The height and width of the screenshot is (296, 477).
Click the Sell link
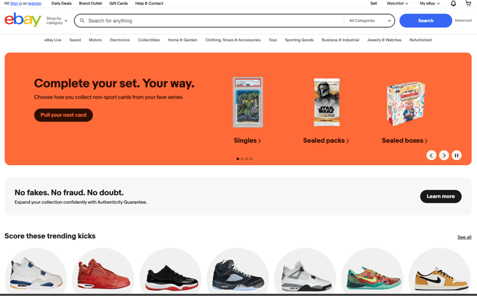pos(373,3)
